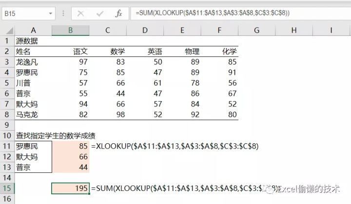Click 马克龙's 数学 score 98
This screenshot has height=204, width=351.
108,115
